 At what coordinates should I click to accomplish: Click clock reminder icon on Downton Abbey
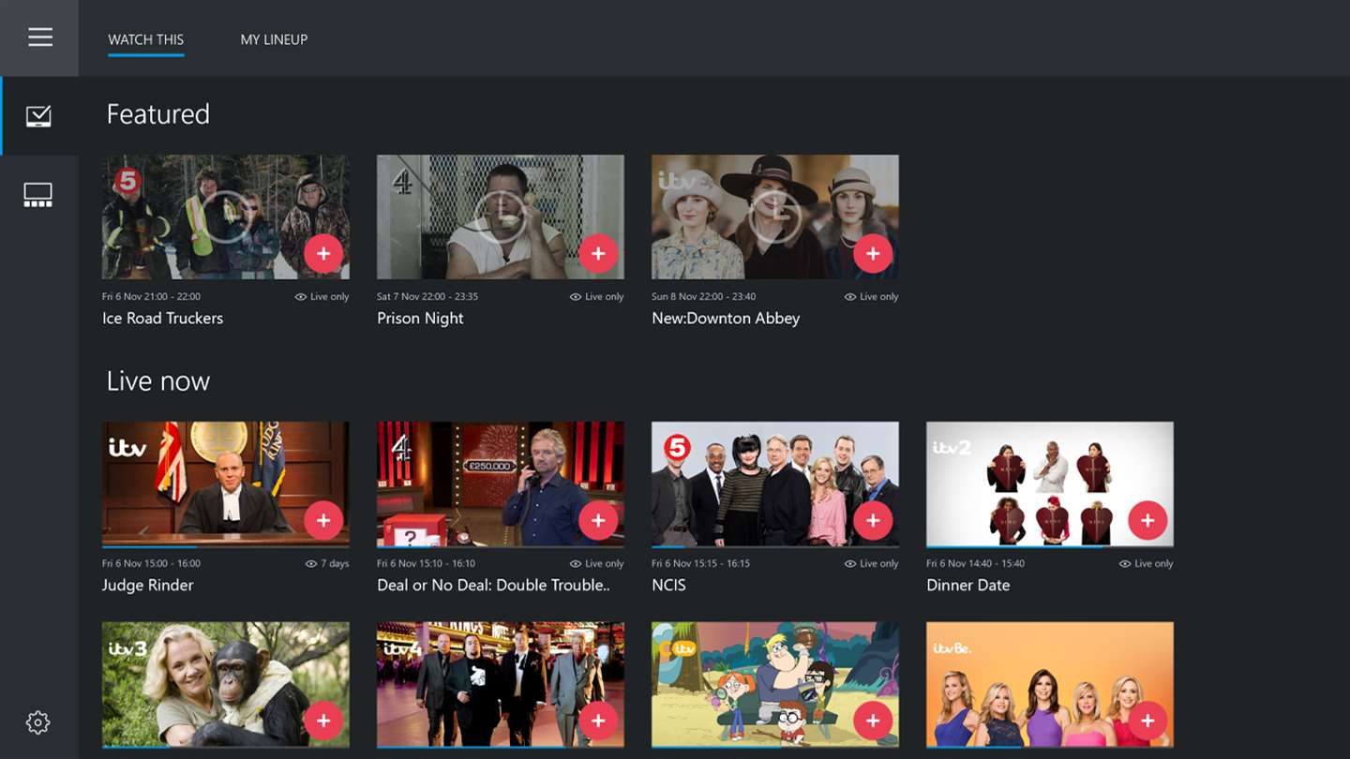pos(775,216)
